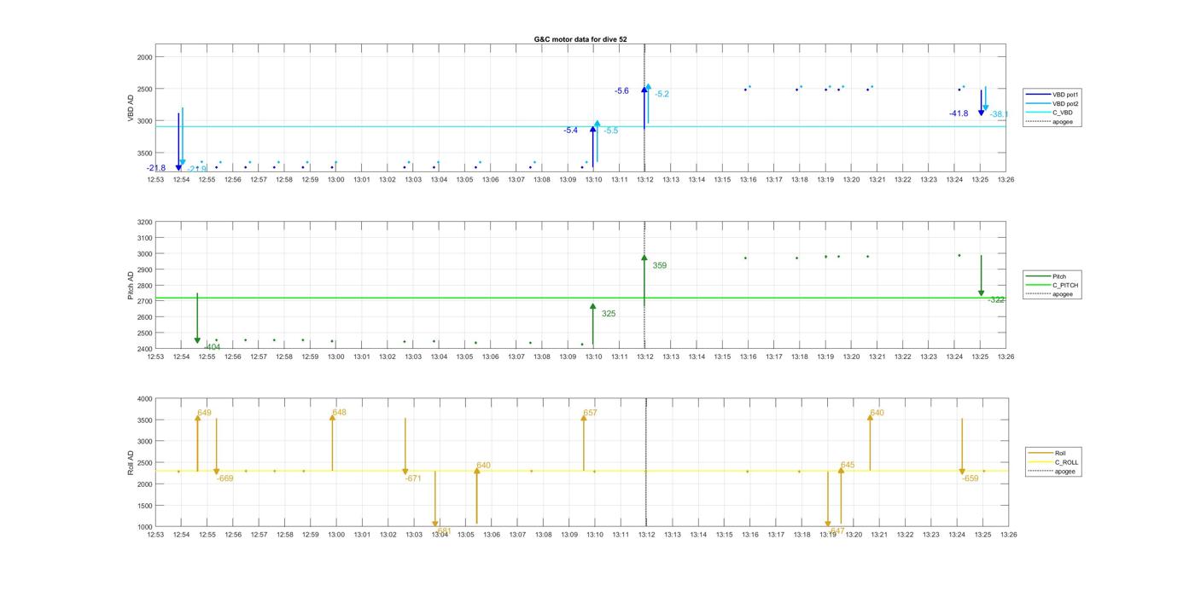Click the "Roll AD" y-axis label
This screenshot has width=1195, height=591.
click(131, 462)
